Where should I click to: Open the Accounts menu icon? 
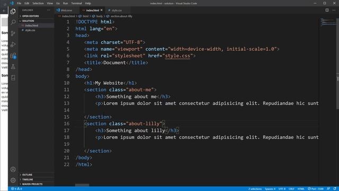click(x=13, y=169)
